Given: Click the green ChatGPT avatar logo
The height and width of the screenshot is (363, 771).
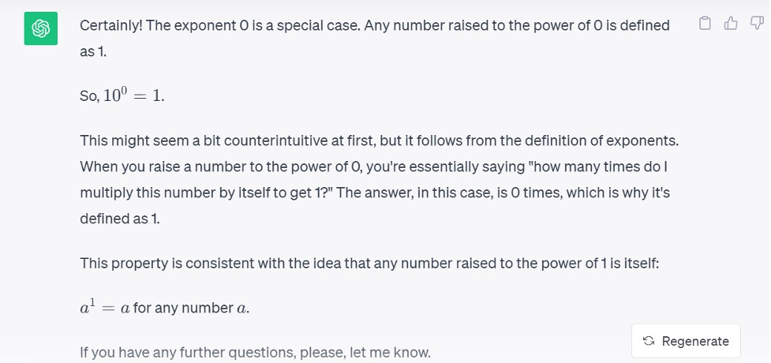Looking at the screenshot, I should [41, 28].
